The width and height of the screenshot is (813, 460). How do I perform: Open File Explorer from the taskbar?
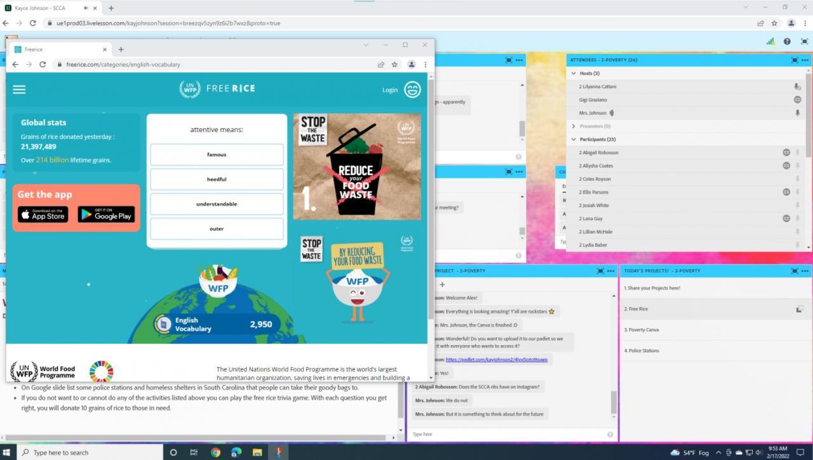(257, 452)
